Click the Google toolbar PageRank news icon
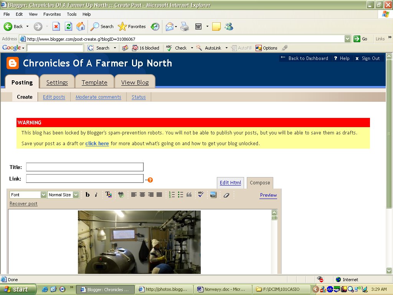This screenshot has width=393, height=295. (x=125, y=48)
